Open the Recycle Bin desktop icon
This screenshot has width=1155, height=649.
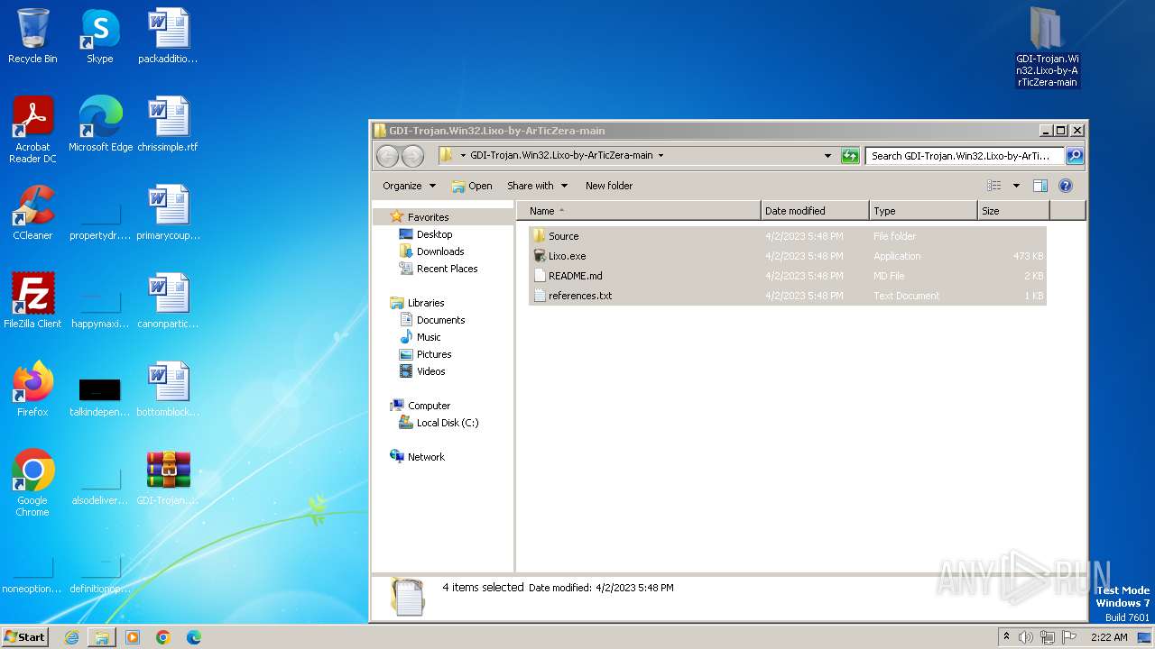[32, 36]
